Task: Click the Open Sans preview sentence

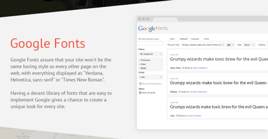Action: click(219, 59)
